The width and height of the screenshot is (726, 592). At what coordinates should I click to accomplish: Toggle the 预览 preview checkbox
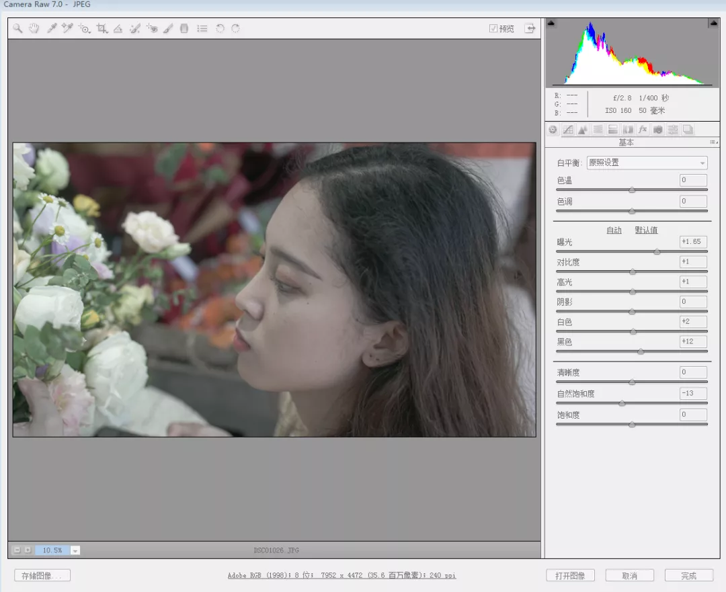click(493, 28)
